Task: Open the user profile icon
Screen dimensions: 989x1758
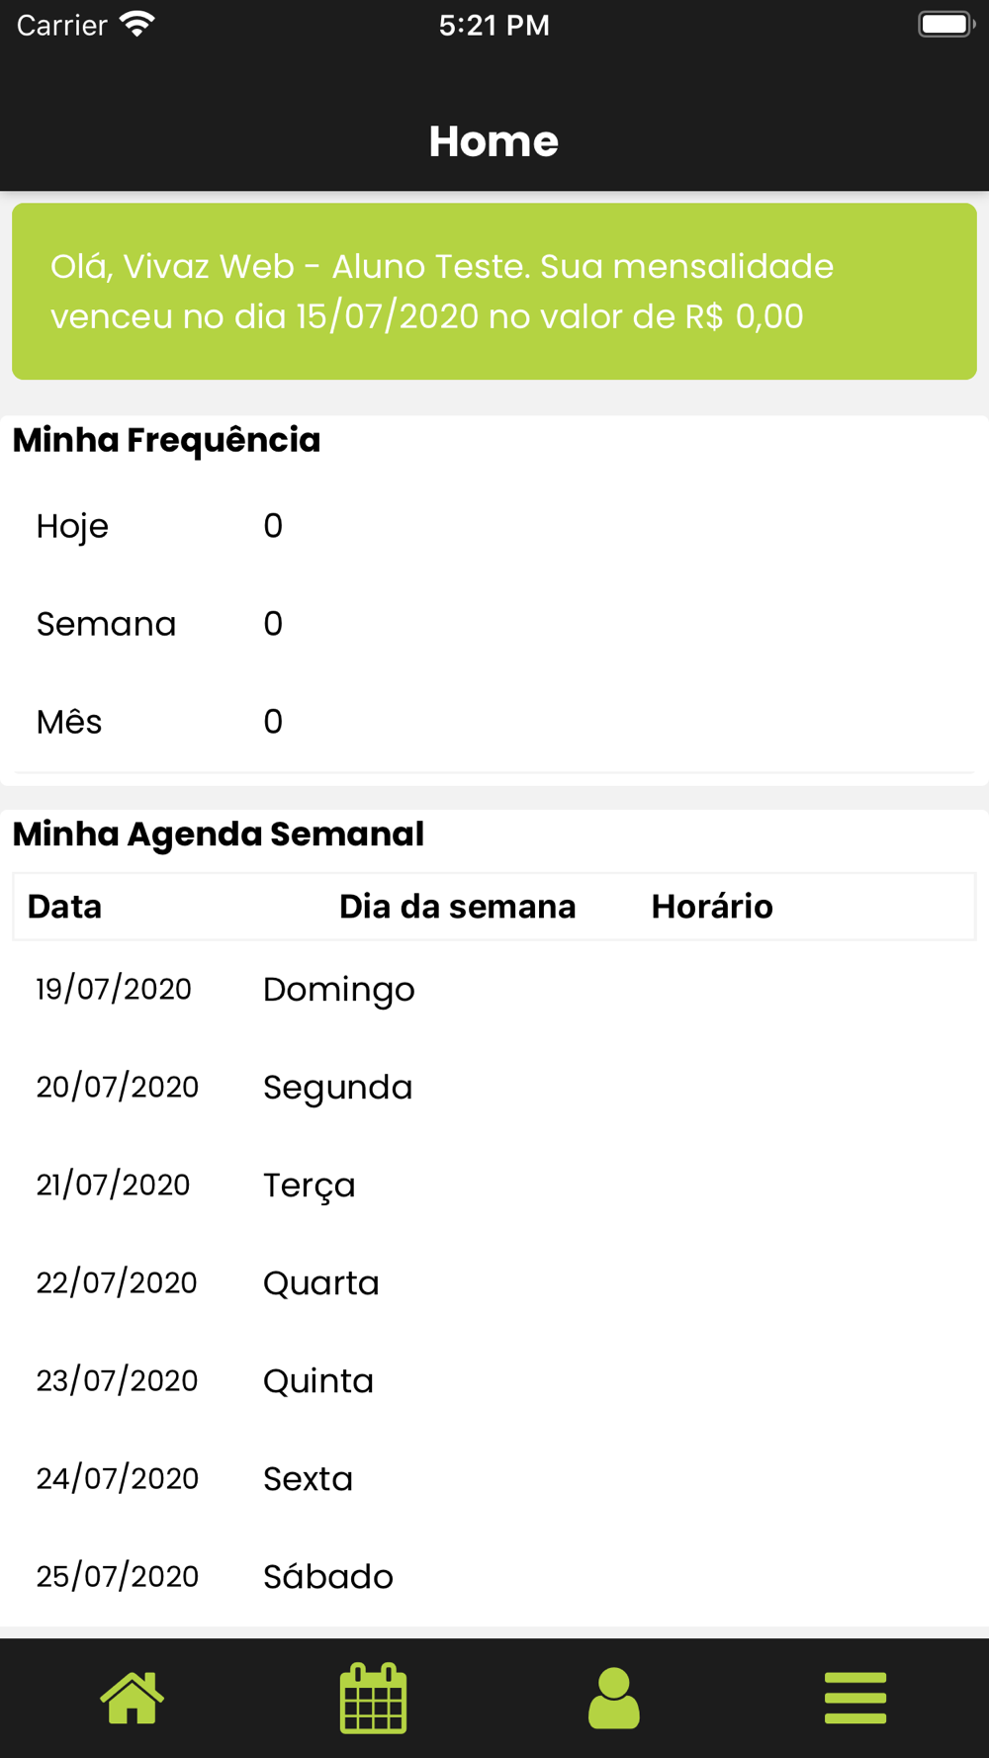Action: (x=613, y=1698)
